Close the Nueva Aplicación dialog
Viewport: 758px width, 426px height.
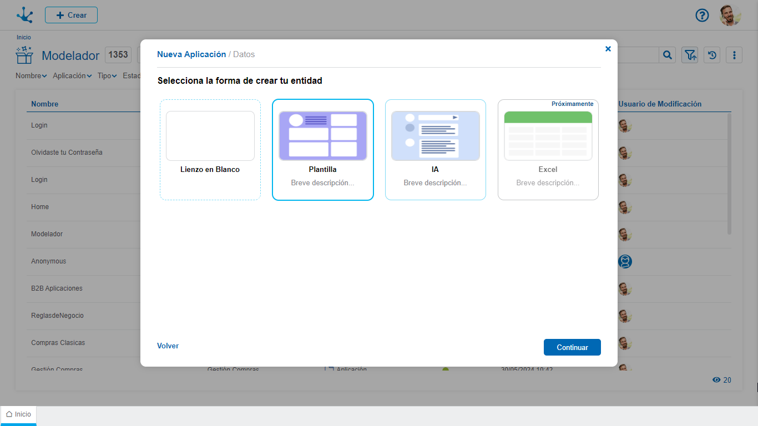coord(608,49)
